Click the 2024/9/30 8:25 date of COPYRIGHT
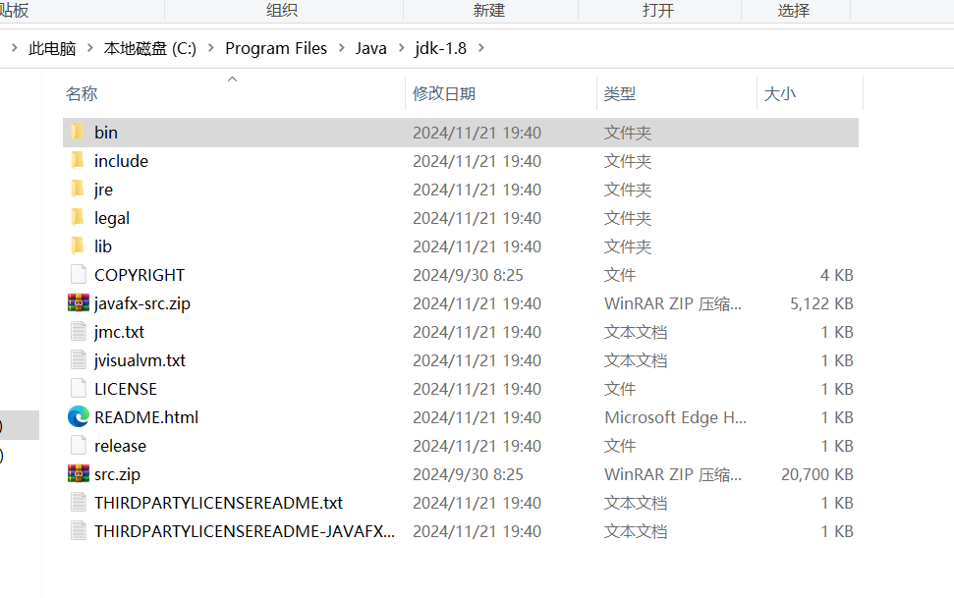Screen dimensions: 954x598 [468, 275]
